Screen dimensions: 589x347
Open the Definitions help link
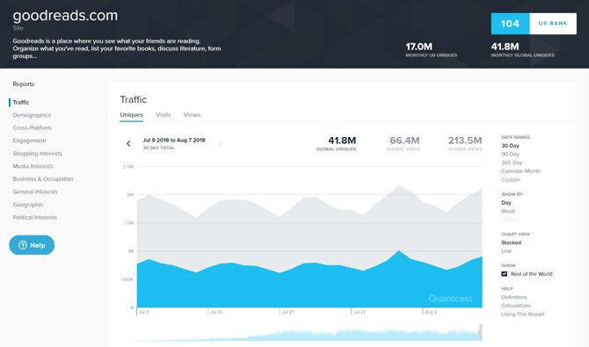[x=514, y=297]
